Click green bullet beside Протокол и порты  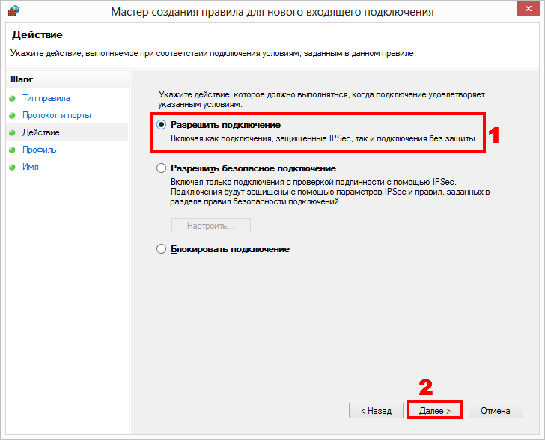[12, 115]
